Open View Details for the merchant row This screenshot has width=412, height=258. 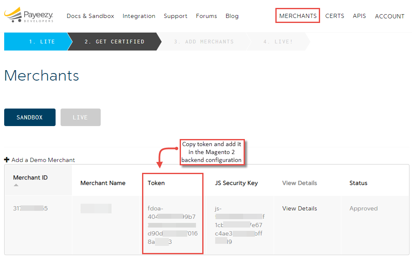(300, 208)
